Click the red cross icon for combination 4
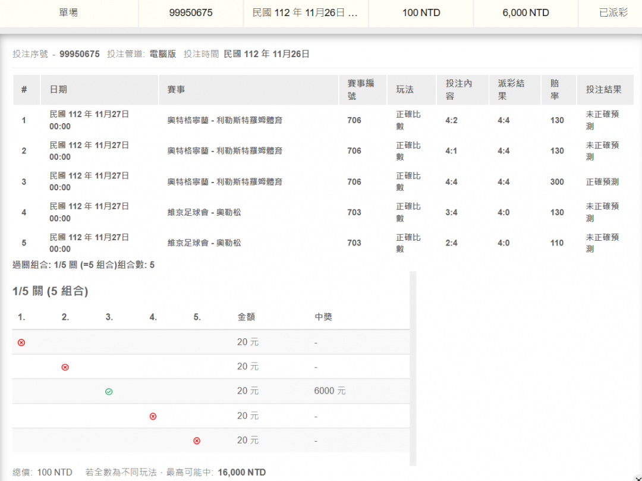This screenshot has width=642, height=481. pos(153,417)
